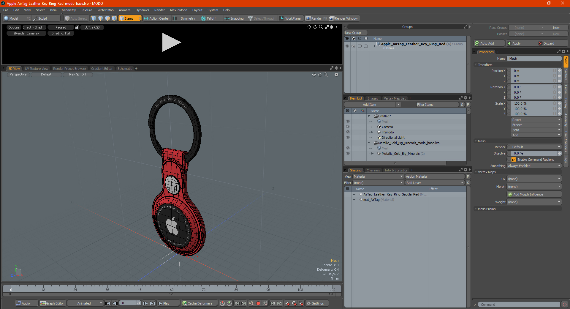
Task: Toggle visibility of Metallic_Gold_Big_Minerals item
Action: pyautogui.click(x=348, y=154)
